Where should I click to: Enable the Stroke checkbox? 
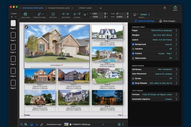[x=133, y=78]
